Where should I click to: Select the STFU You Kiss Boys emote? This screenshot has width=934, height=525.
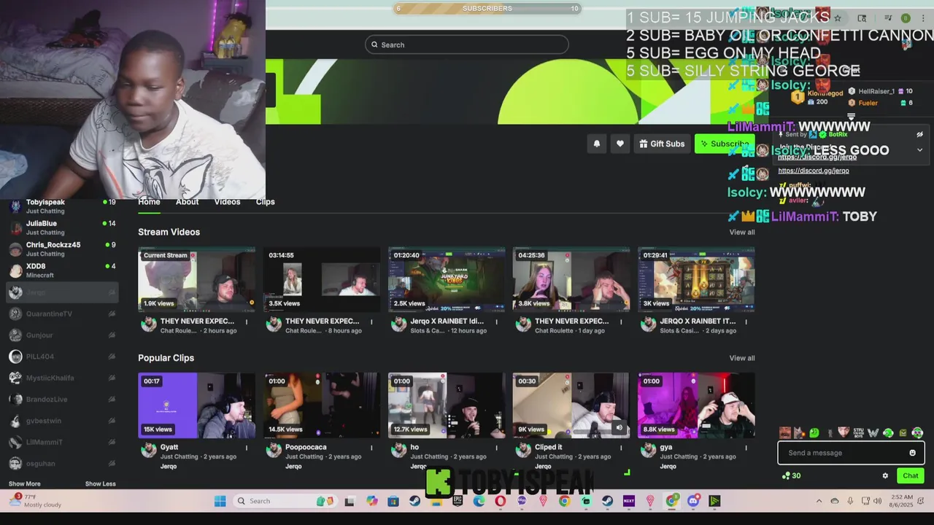[x=859, y=433]
